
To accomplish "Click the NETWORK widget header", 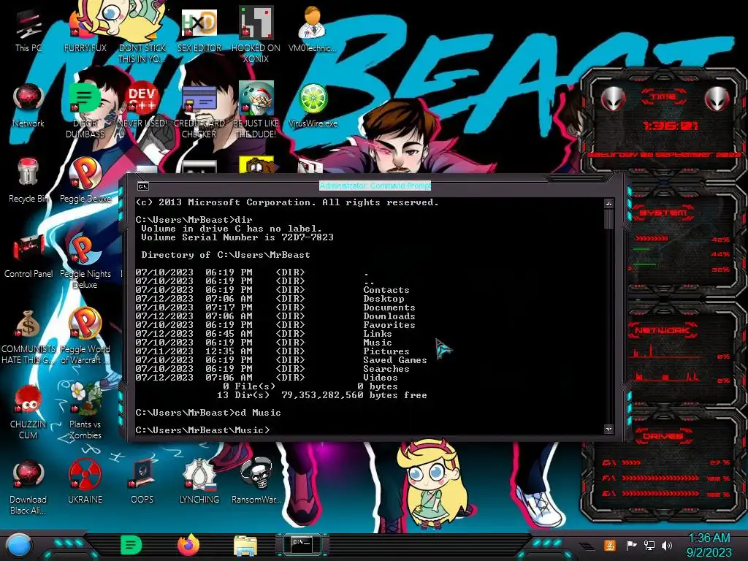I will [663, 330].
